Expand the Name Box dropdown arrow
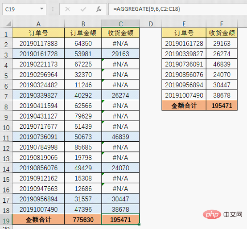 (42, 8)
